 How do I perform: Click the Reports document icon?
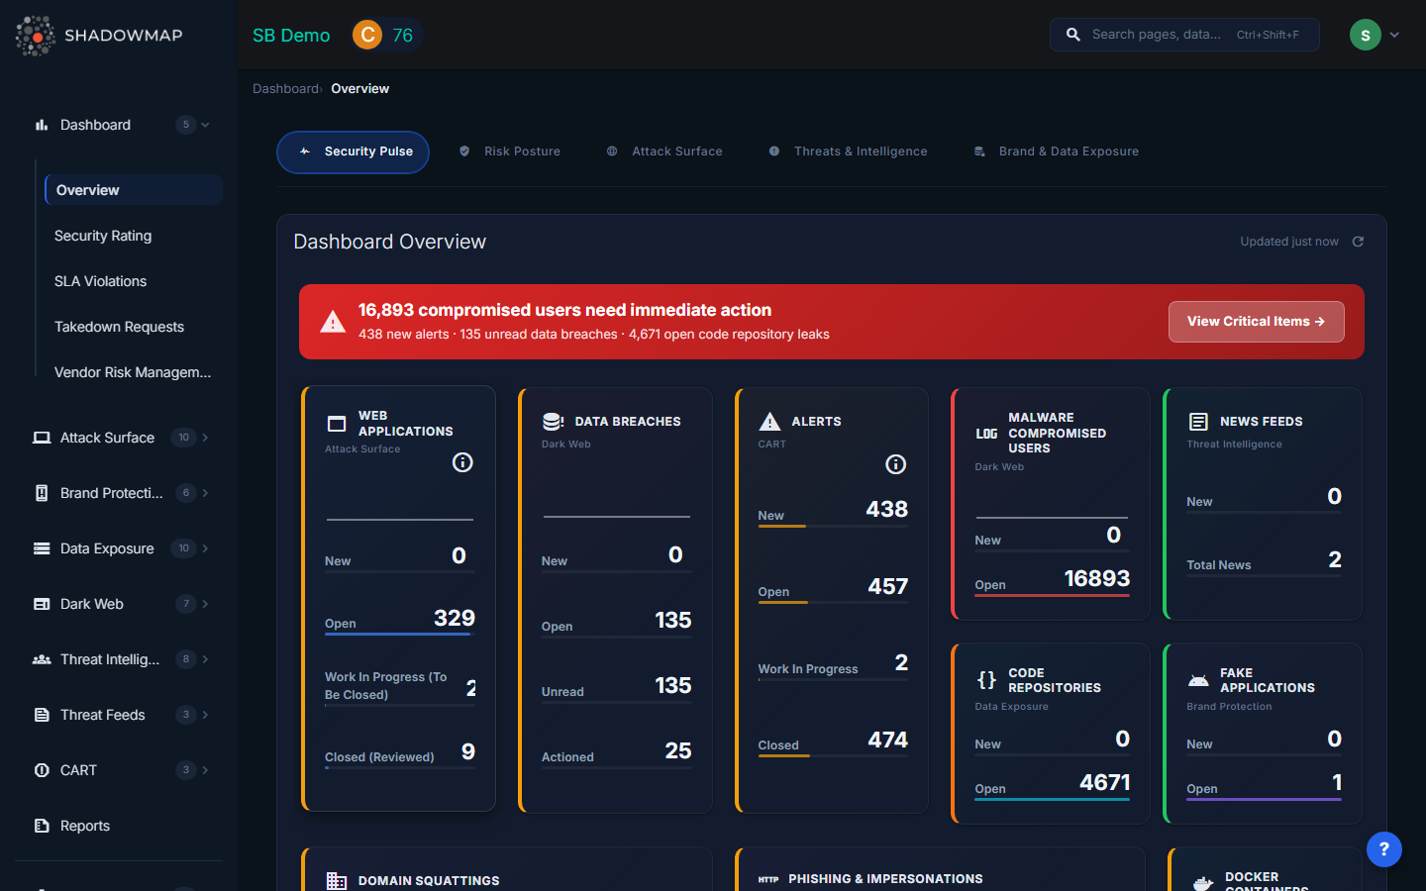(41, 825)
